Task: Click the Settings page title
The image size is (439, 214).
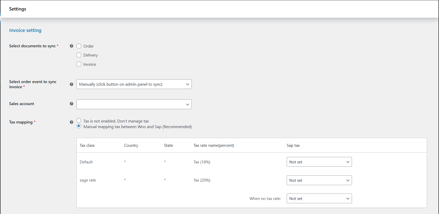Action: click(18, 9)
